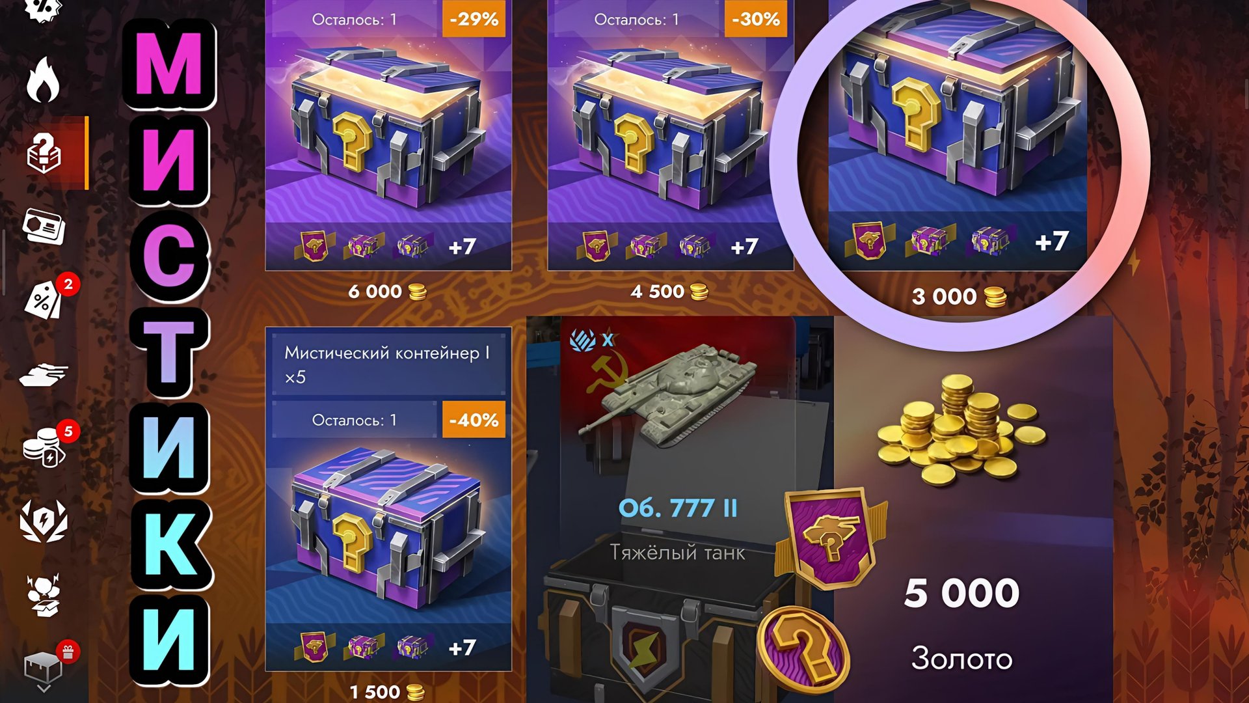View the Об. 777 II heavy tank reward
This screenshot has width=1249, height=703.
point(678,508)
